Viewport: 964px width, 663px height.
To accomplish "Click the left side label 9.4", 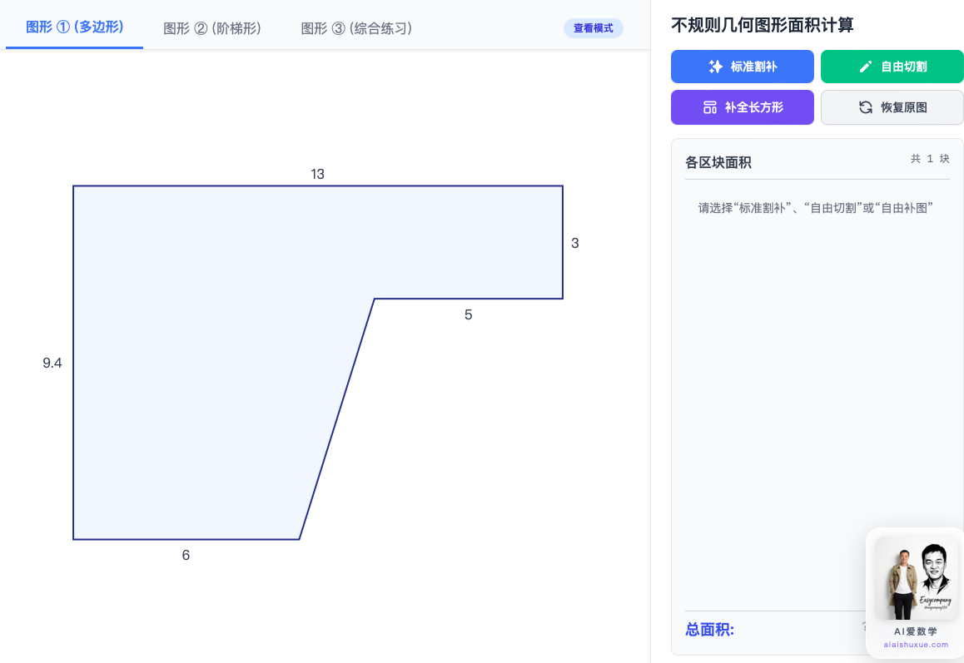I will click(x=52, y=363).
